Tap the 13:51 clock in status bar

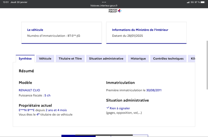(6, 2)
